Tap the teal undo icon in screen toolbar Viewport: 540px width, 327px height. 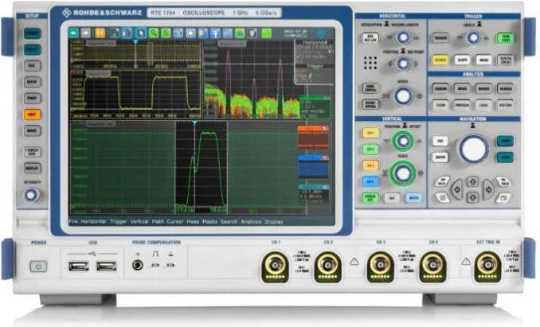point(73,33)
